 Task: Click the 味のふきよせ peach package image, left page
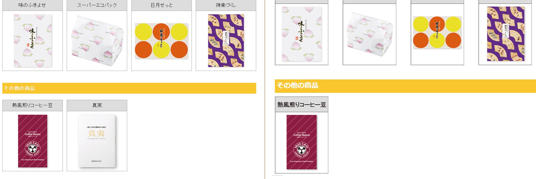[x=33, y=41]
